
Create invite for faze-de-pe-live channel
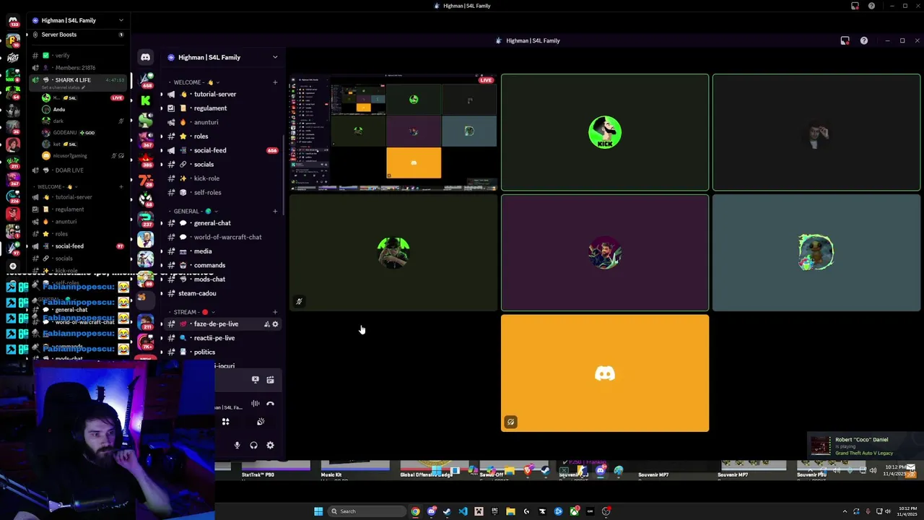(266, 324)
